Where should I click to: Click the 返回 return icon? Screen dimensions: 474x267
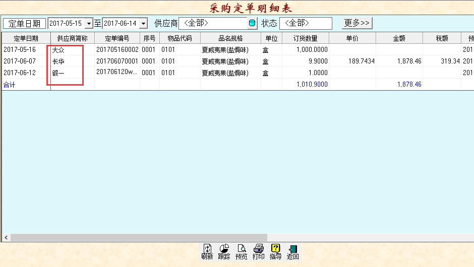[x=292, y=251]
